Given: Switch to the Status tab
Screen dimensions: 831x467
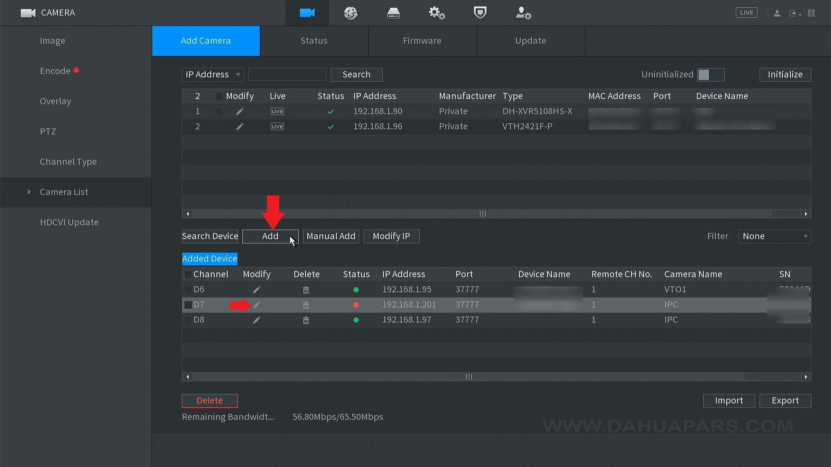Looking at the screenshot, I should coord(314,41).
